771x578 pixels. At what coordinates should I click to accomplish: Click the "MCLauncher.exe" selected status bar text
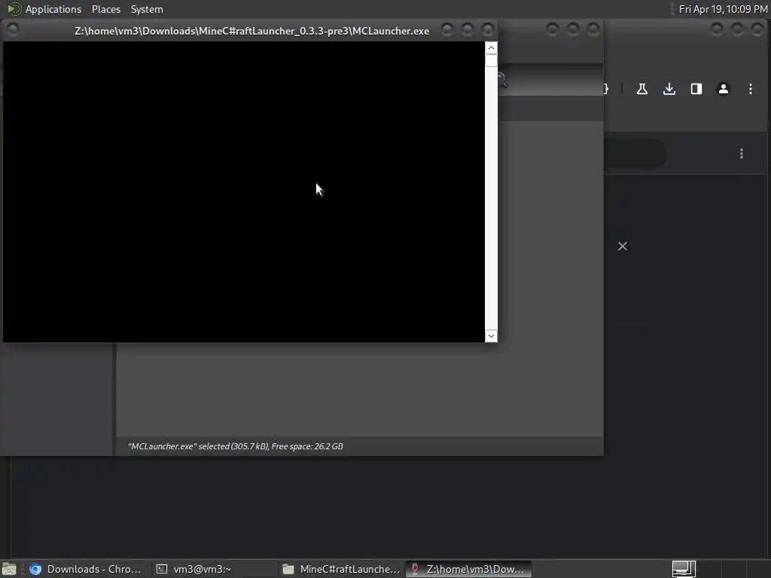point(236,446)
